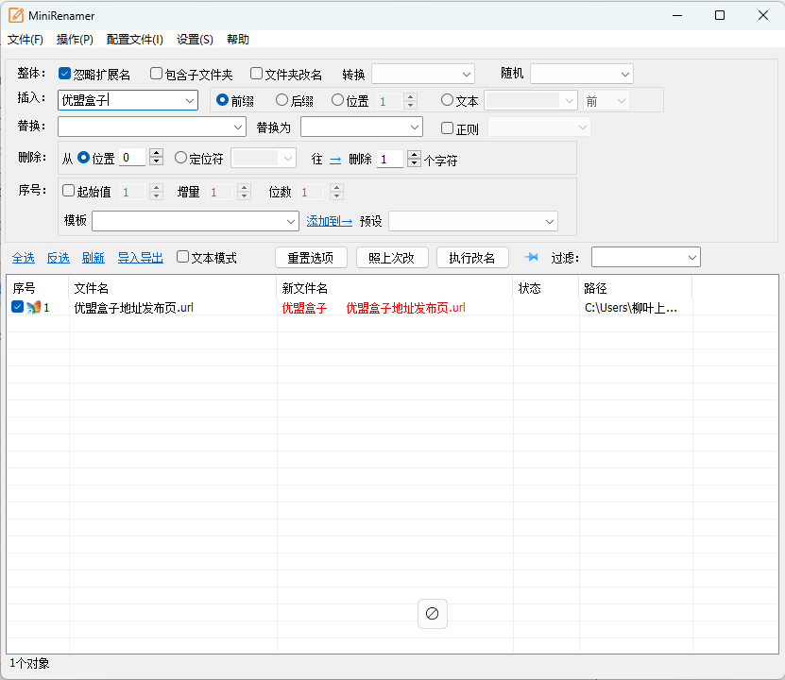This screenshot has width=785, height=680.
Task: Click the 反选 link
Action: point(58,258)
